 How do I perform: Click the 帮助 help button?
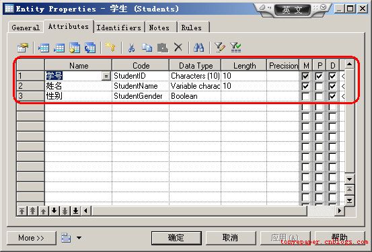click(339, 238)
